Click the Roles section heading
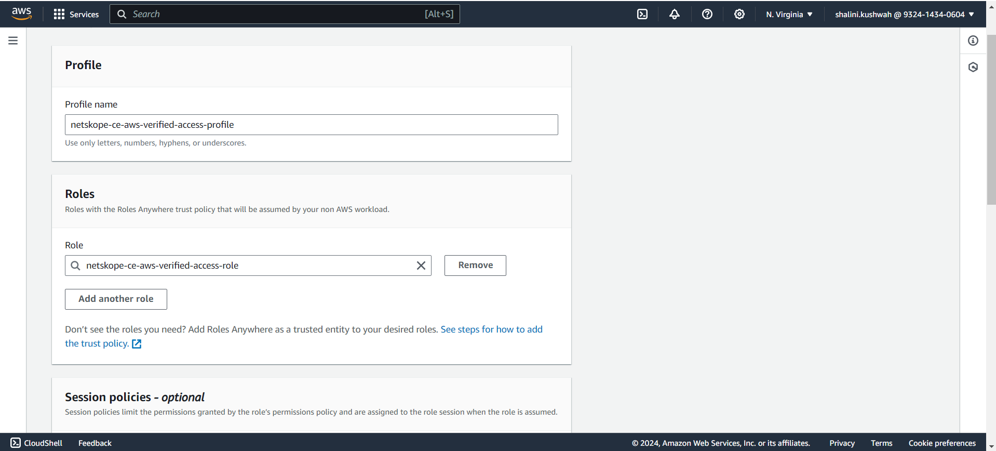 point(80,194)
